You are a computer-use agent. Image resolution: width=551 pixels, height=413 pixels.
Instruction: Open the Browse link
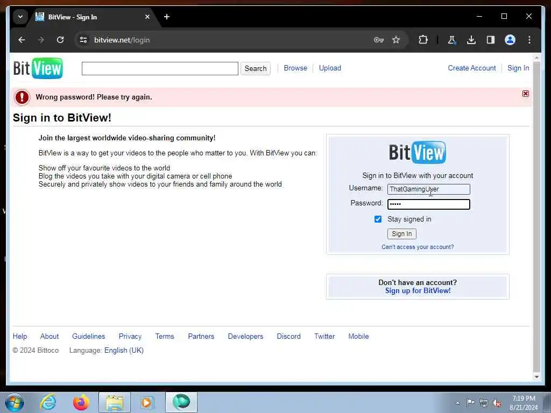[295, 68]
